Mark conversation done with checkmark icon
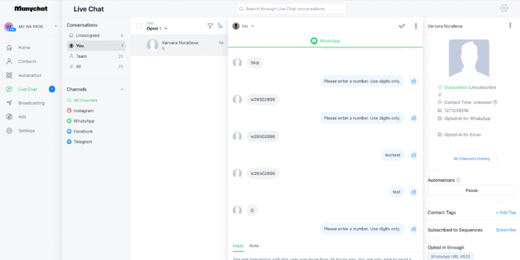Viewport: 520px width, 260px height. point(402,26)
